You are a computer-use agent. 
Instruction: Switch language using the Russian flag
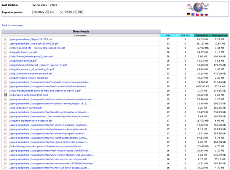pos(206,14)
